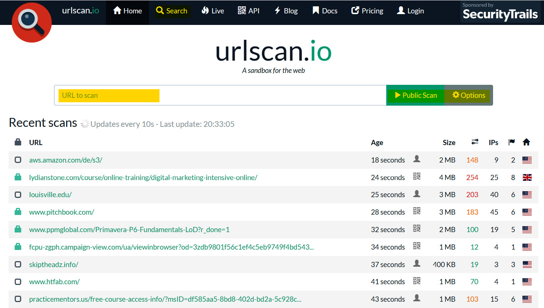
Task: Open the Search nav item
Action: click(x=171, y=11)
